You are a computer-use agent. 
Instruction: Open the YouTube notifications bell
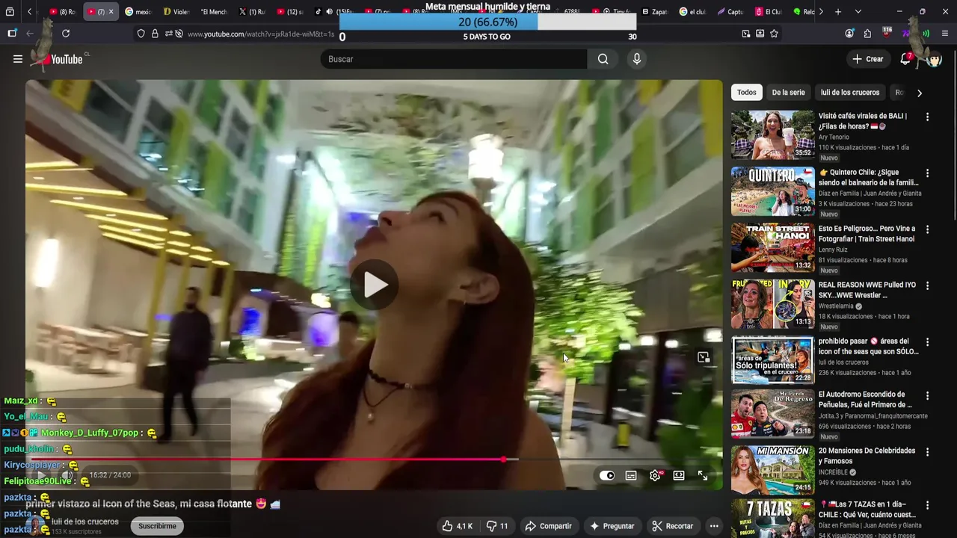(x=905, y=59)
